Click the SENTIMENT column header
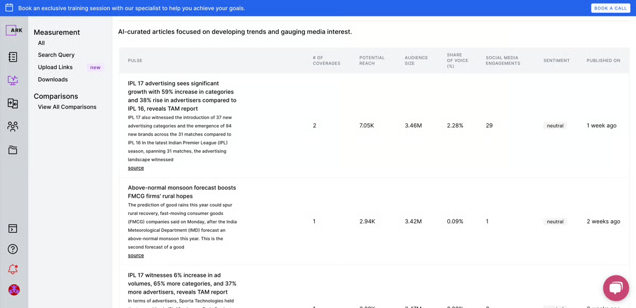 [x=556, y=60]
